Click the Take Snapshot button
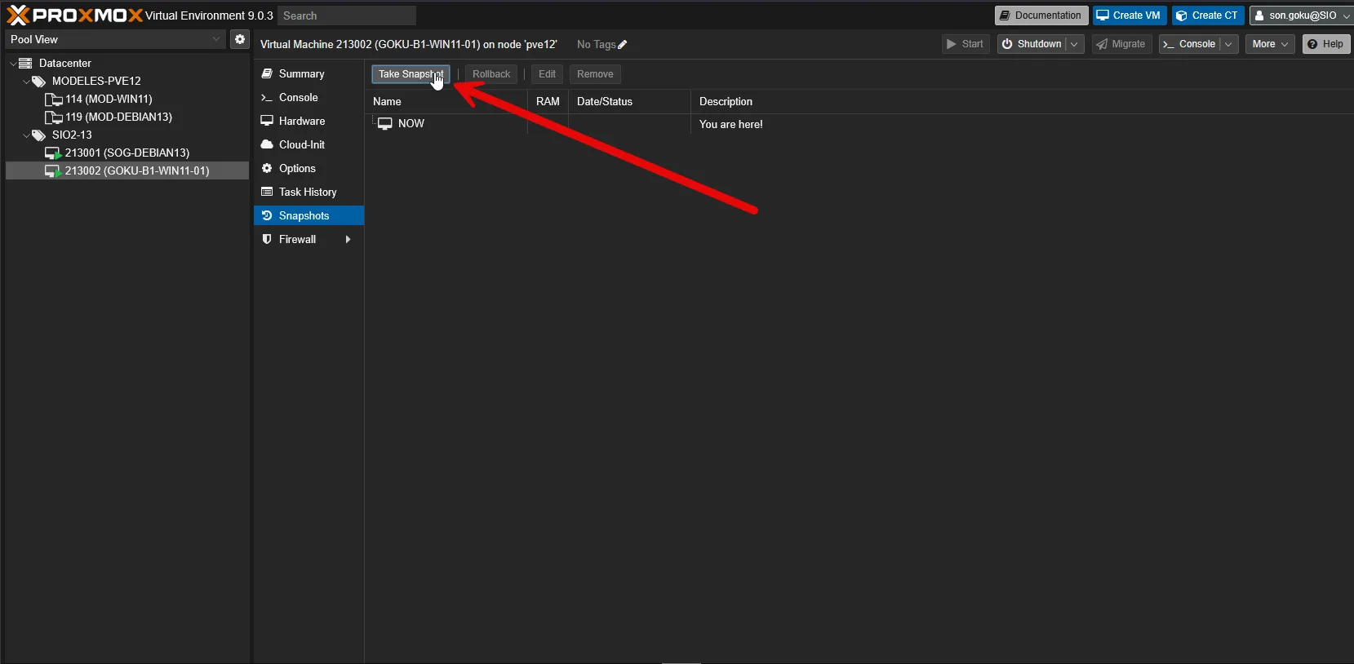Viewport: 1354px width, 664px height. pos(411,74)
